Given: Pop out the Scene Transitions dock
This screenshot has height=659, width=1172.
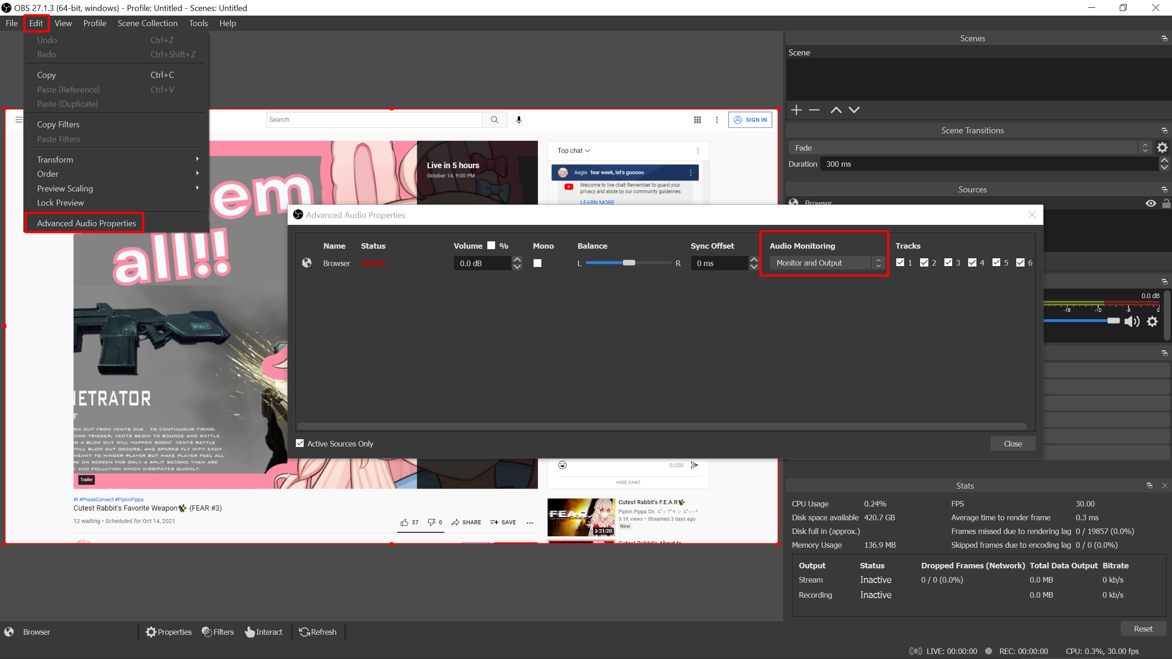Looking at the screenshot, I should (x=1164, y=131).
